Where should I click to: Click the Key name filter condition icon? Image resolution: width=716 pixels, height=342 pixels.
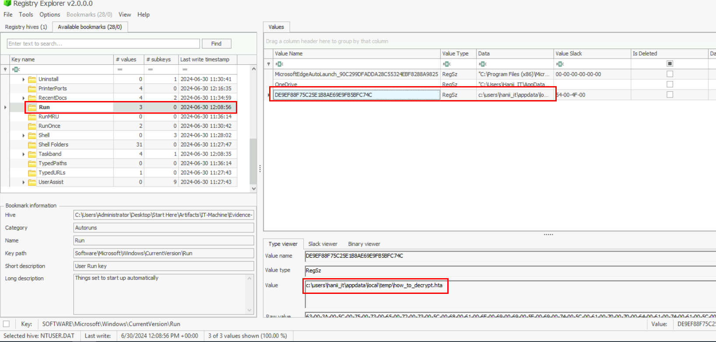[x=16, y=70]
